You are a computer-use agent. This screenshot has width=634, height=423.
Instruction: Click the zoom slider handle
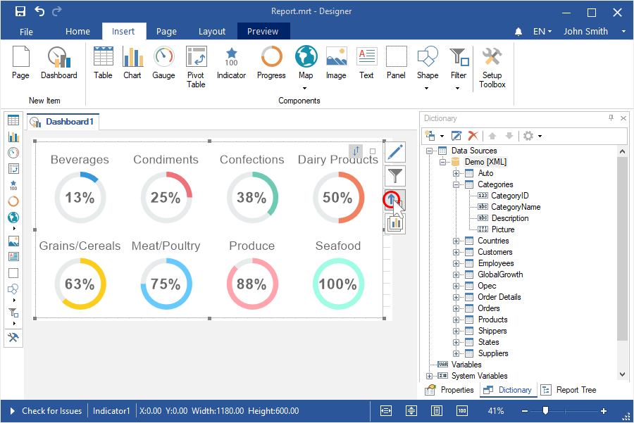coord(545,410)
